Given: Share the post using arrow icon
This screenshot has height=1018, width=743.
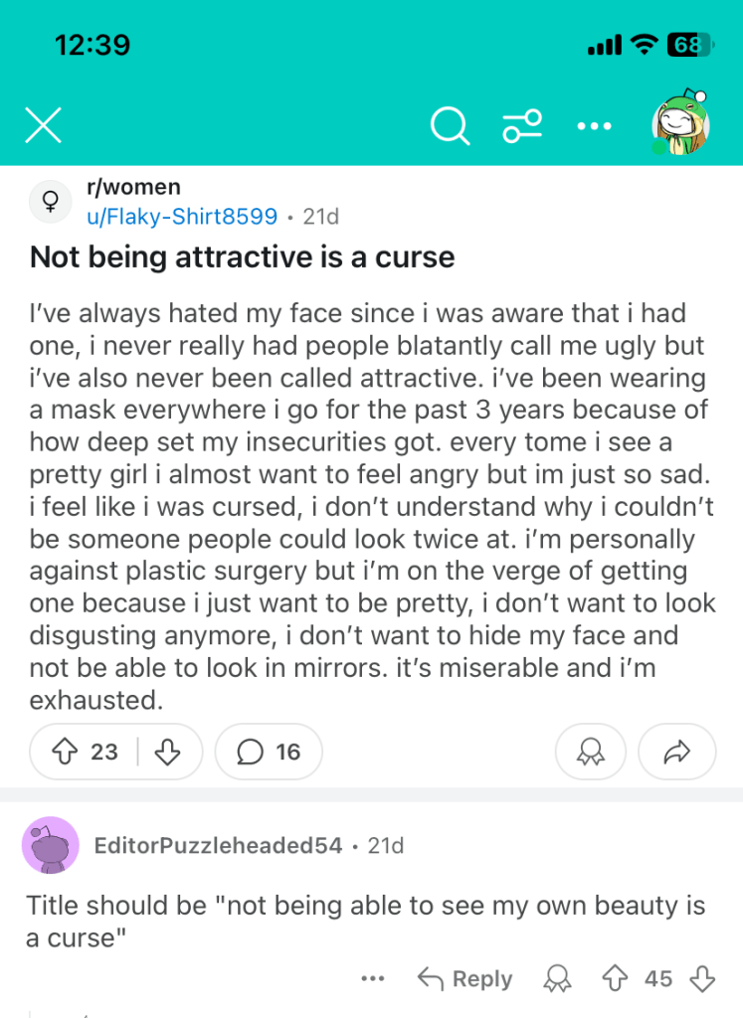Looking at the screenshot, I should tap(676, 752).
